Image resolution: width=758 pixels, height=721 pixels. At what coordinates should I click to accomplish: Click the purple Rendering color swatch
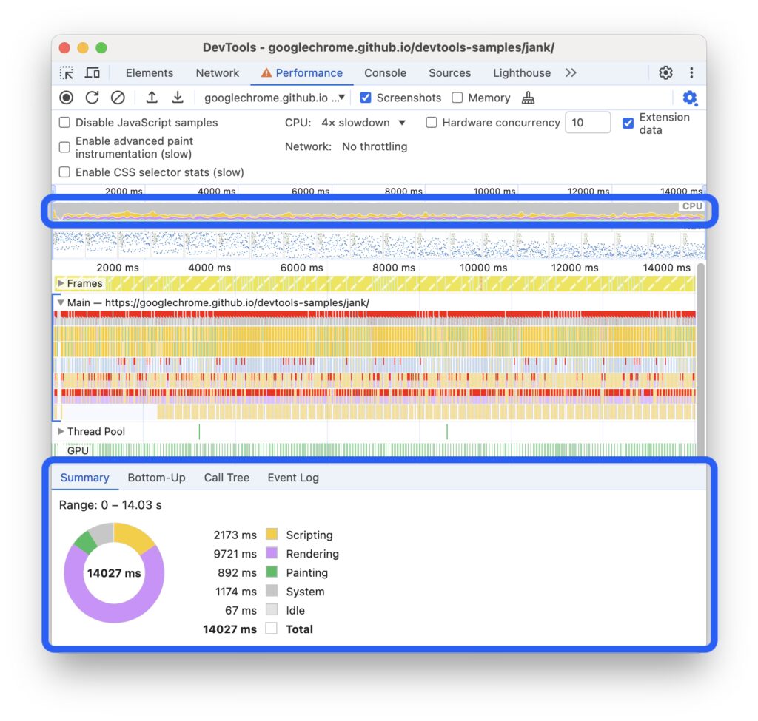click(272, 553)
